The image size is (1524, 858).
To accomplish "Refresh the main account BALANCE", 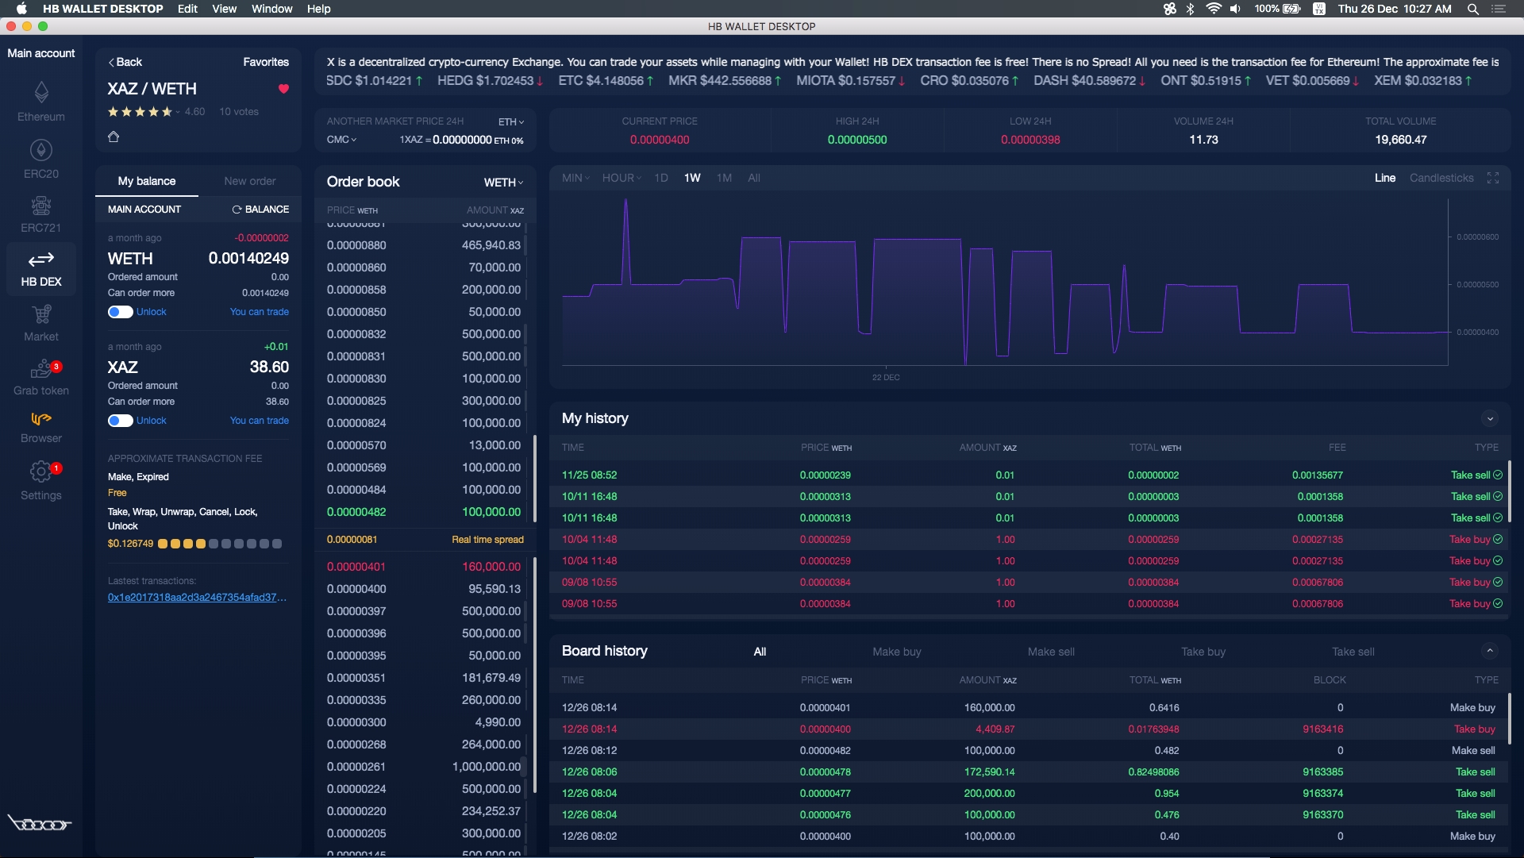I will coord(260,210).
